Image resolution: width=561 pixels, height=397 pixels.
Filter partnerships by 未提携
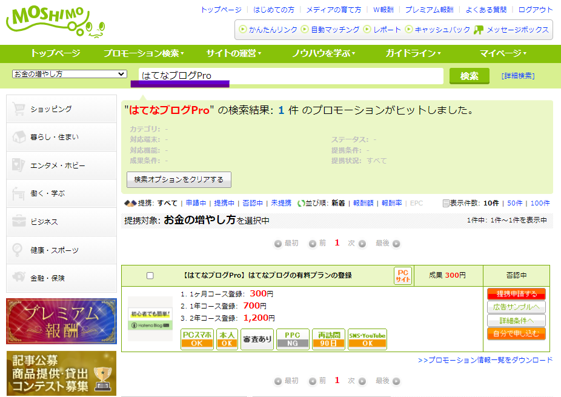point(281,203)
